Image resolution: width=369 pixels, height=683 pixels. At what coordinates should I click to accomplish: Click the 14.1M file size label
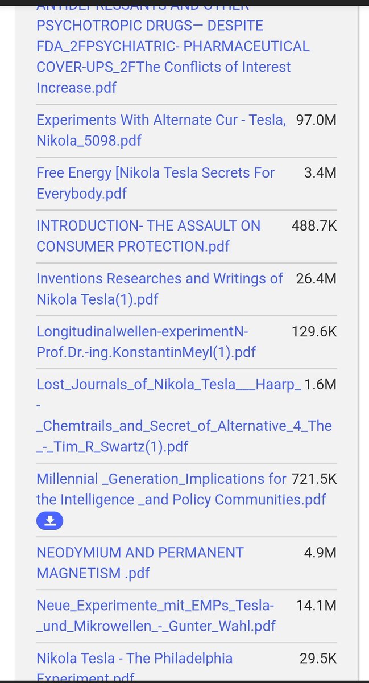[316, 605]
